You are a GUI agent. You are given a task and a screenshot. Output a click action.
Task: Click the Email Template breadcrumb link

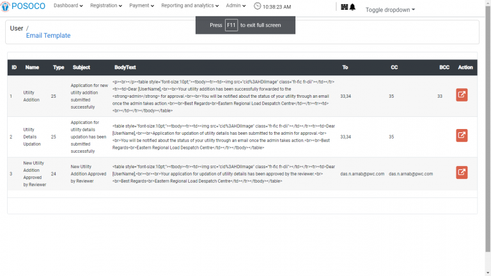[x=48, y=36]
